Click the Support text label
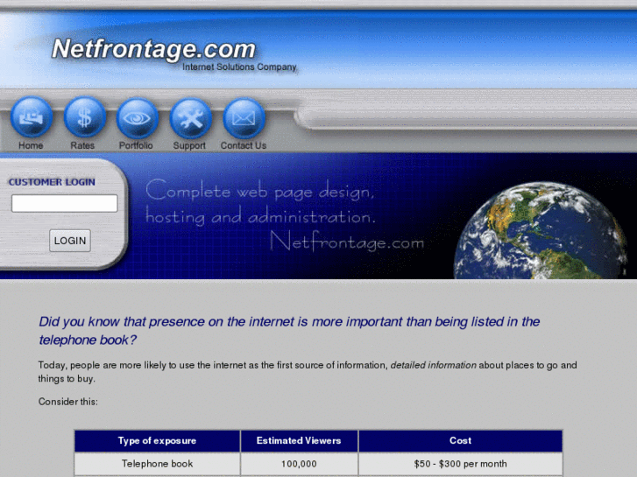637x477 pixels. coord(189,145)
